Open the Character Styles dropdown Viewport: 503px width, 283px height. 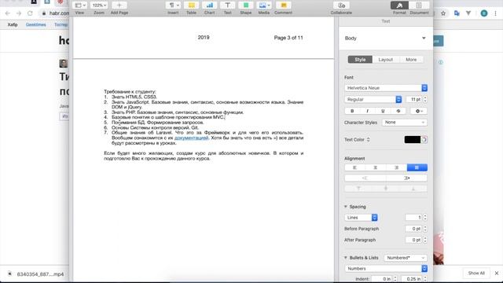click(405, 123)
